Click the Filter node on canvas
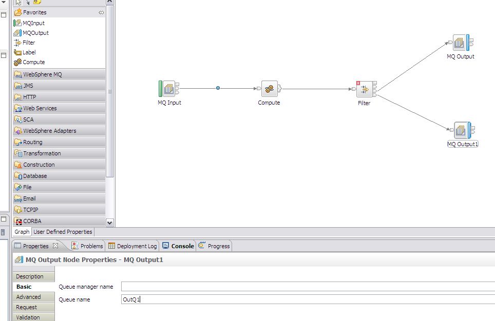The image size is (495, 321). point(364,89)
